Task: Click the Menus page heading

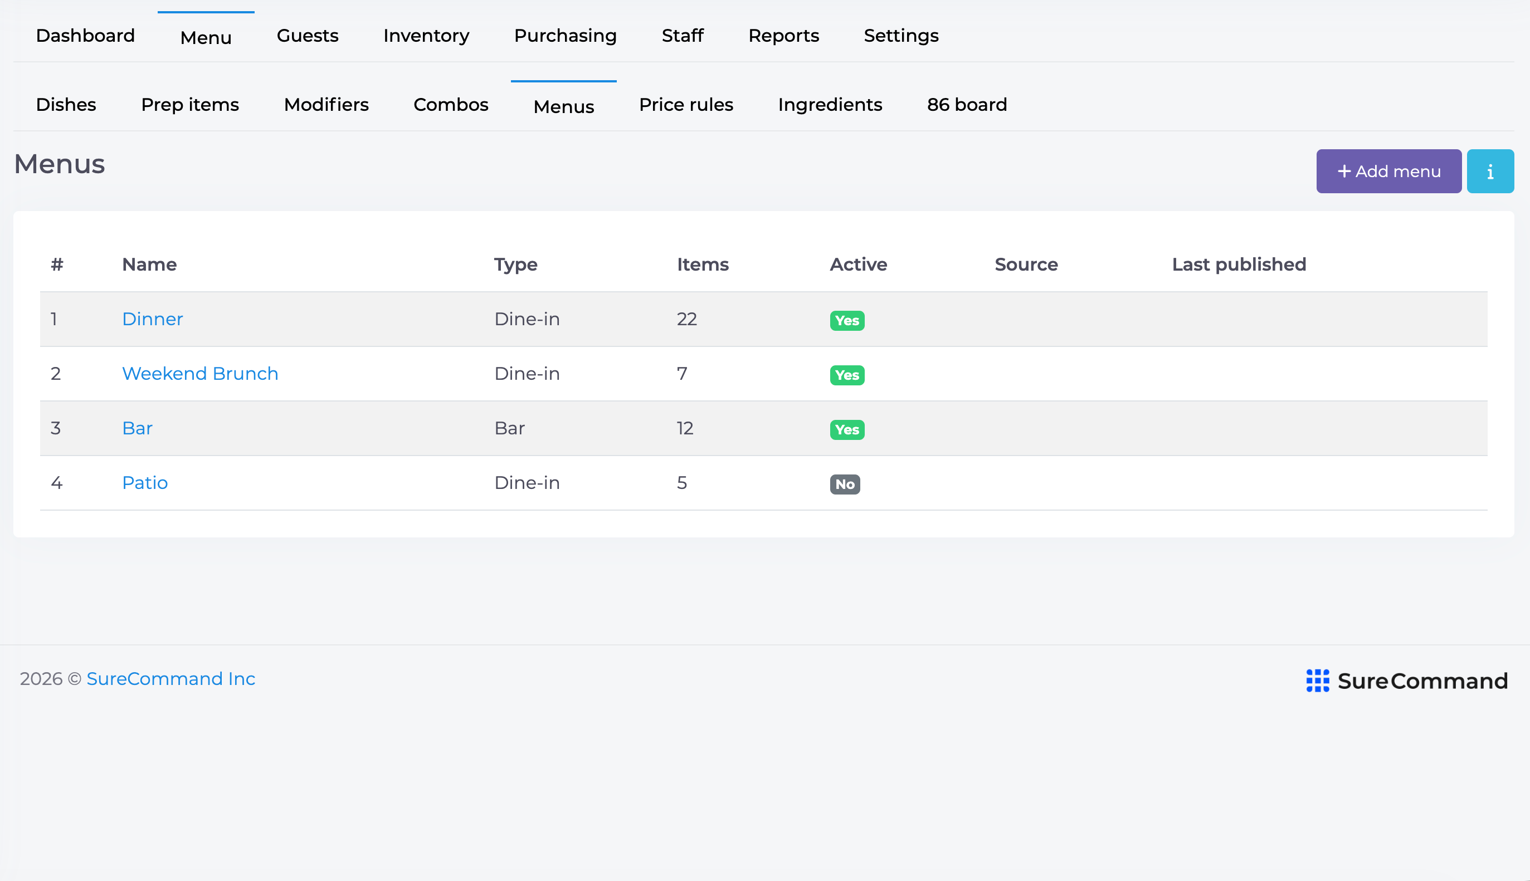Action: pyautogui.click(x=59, y=164)
